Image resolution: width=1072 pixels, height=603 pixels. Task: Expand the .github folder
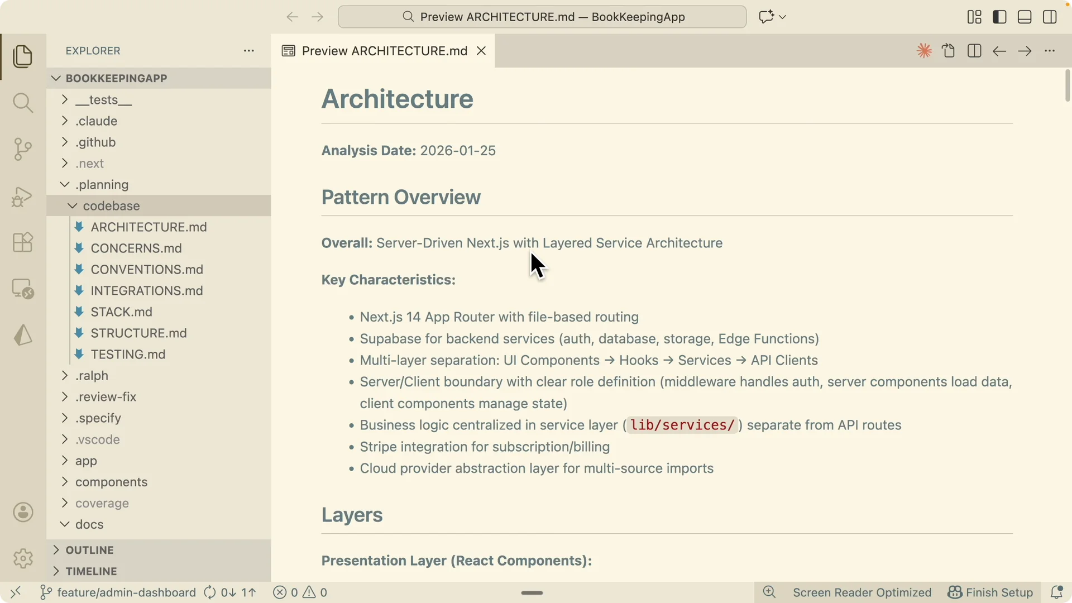(159, 142)
